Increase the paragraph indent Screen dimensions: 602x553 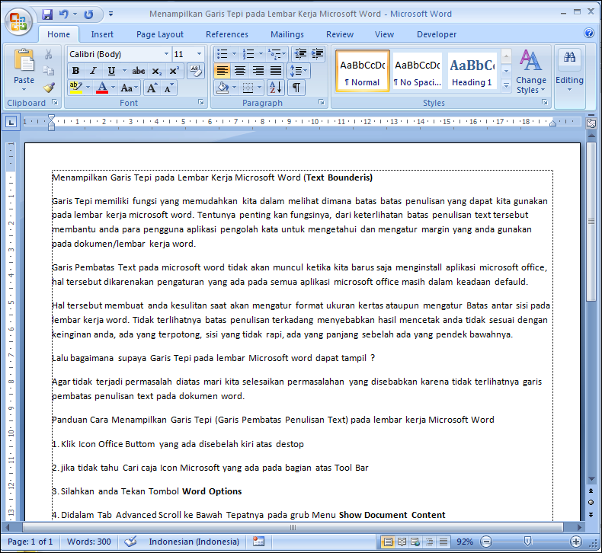tap(317, 54)
